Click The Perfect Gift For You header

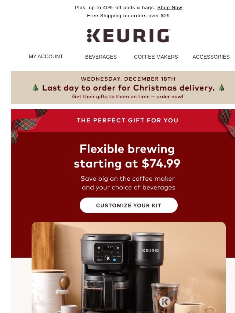point(127,120)
